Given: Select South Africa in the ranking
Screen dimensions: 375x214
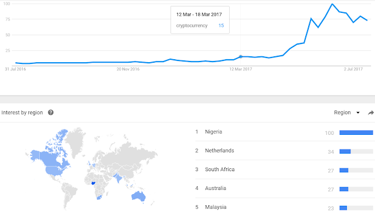Looking at the screenshot, I should pyautogui.click(x=220, y=169).
